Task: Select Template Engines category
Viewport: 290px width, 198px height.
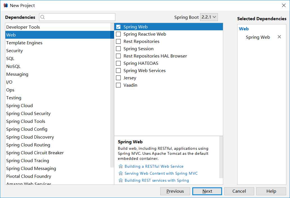Action: tap(58, 43)
